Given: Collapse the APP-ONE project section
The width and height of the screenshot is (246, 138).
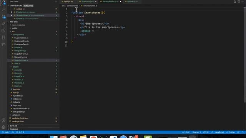Looking at the screenshot, I should coord(33,22).
